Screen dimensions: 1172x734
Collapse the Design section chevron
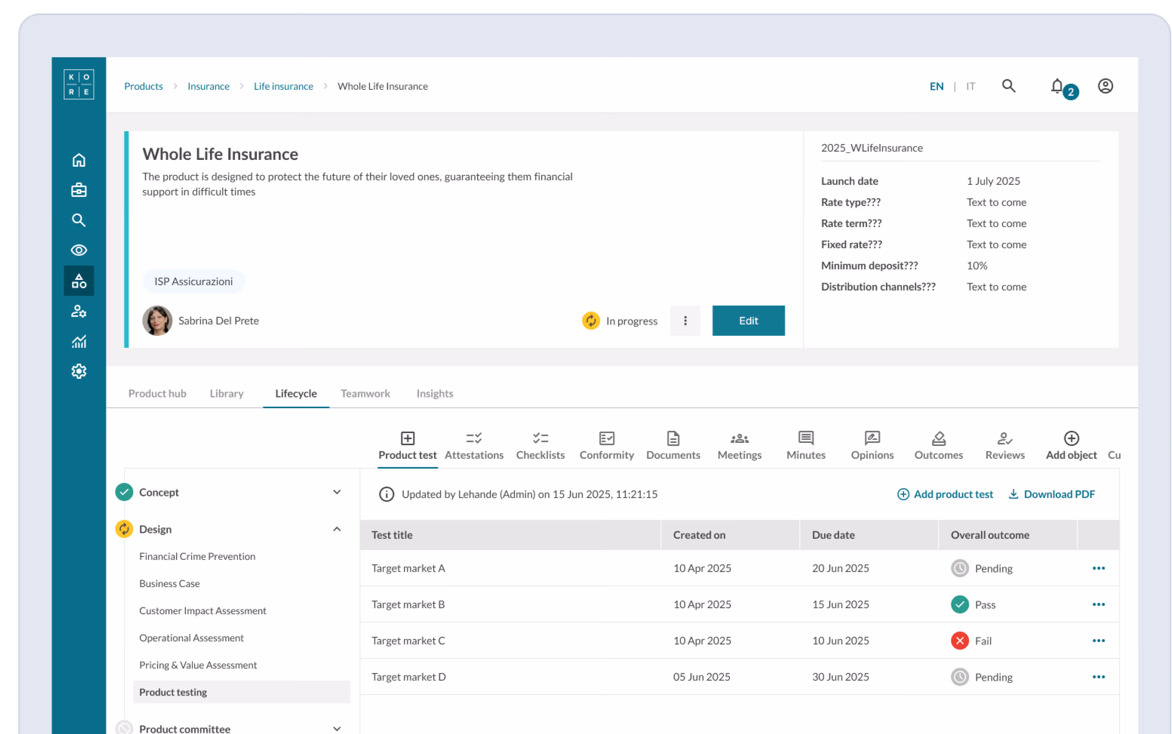(336, 529)
